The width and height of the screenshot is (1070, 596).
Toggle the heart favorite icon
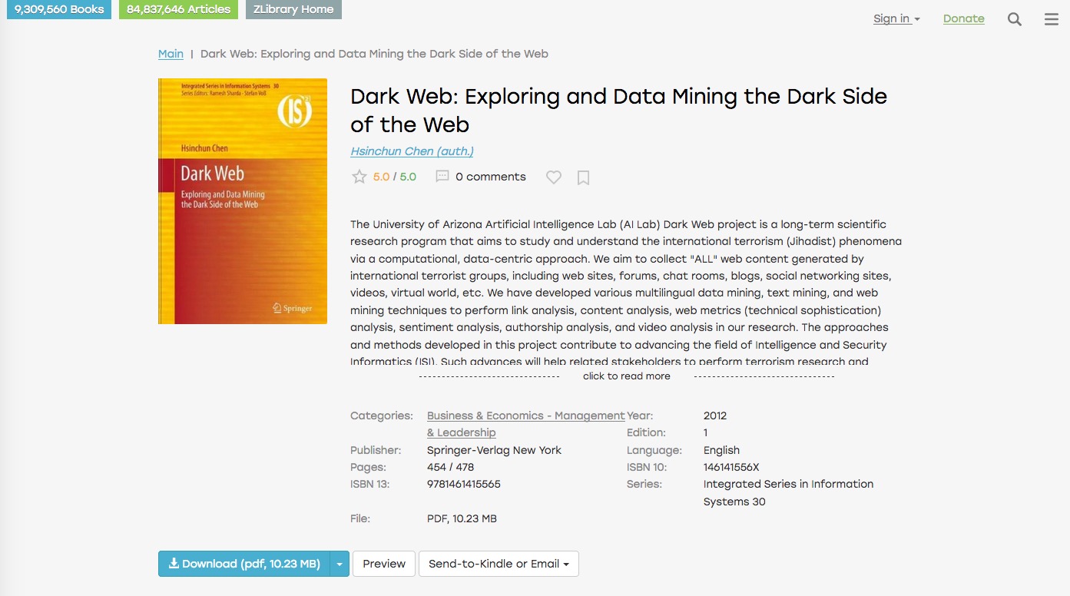point(553,177)
